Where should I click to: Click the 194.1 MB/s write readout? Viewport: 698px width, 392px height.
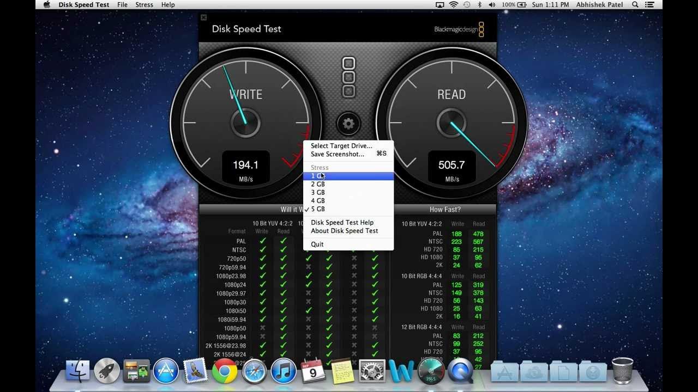click(x=245, y=168)
